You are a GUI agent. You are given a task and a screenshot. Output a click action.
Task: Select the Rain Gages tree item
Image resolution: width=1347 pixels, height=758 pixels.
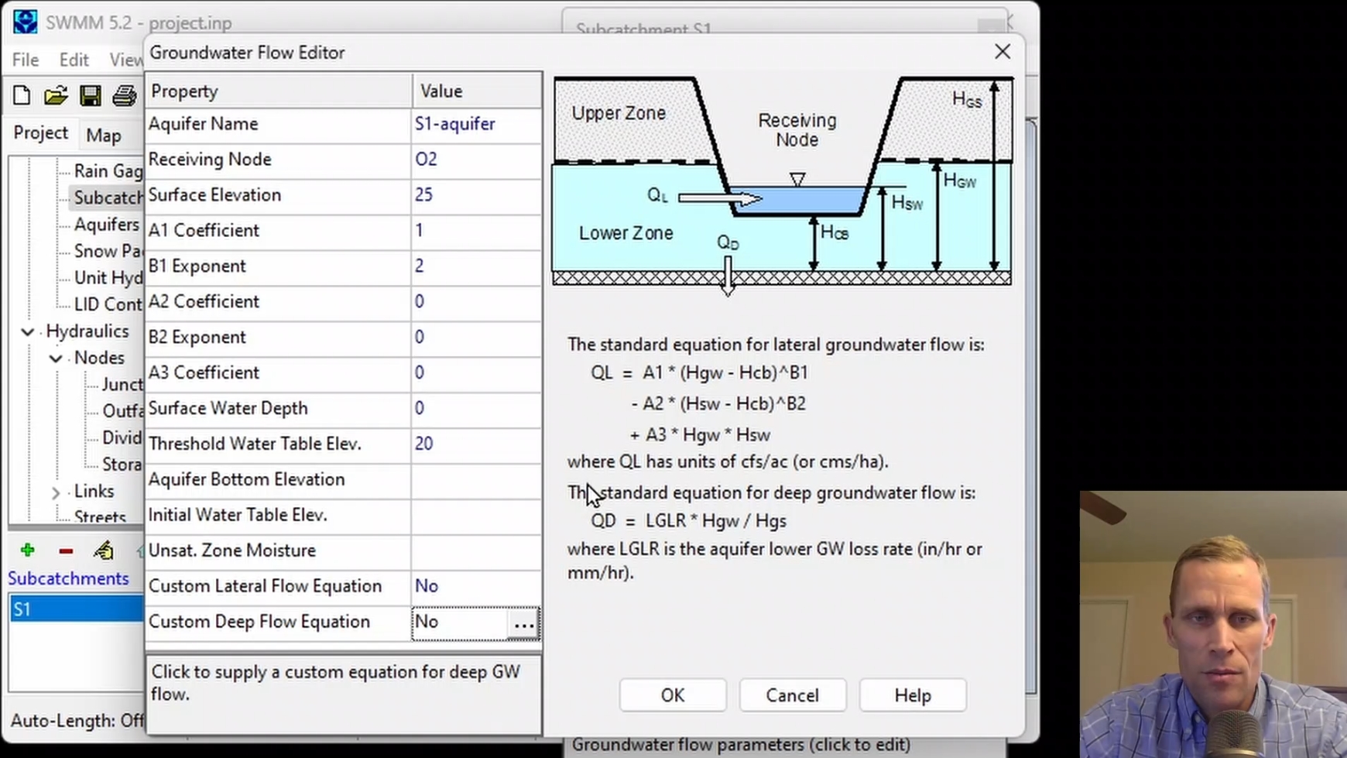[x=108, y=171]
